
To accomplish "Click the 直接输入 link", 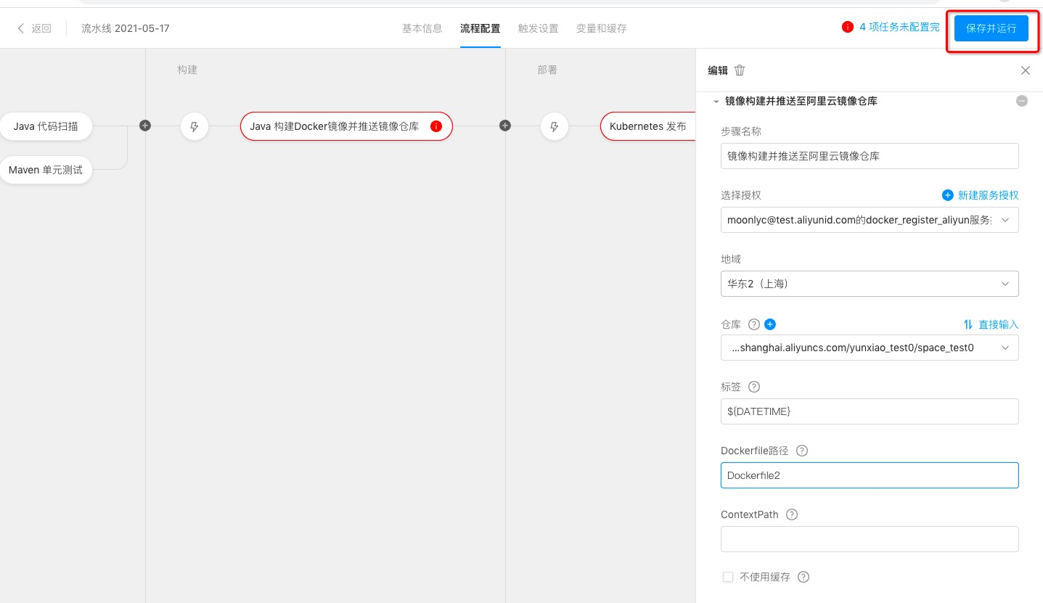I will [x=999, y=324].
